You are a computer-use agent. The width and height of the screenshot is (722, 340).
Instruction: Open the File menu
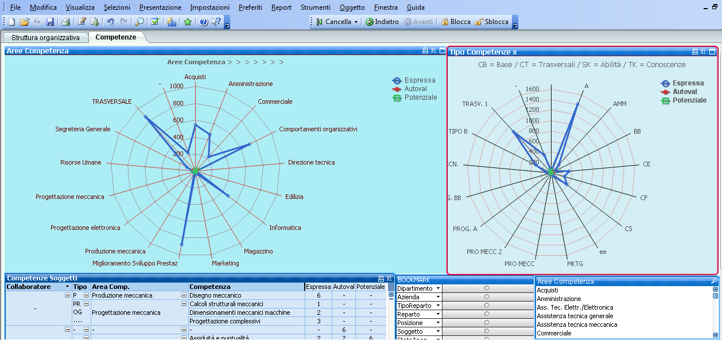click(15, 7)
